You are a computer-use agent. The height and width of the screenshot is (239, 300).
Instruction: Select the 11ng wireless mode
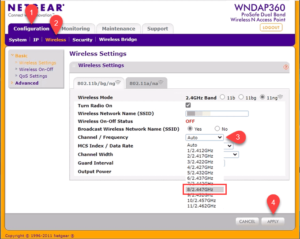[262, 97]
